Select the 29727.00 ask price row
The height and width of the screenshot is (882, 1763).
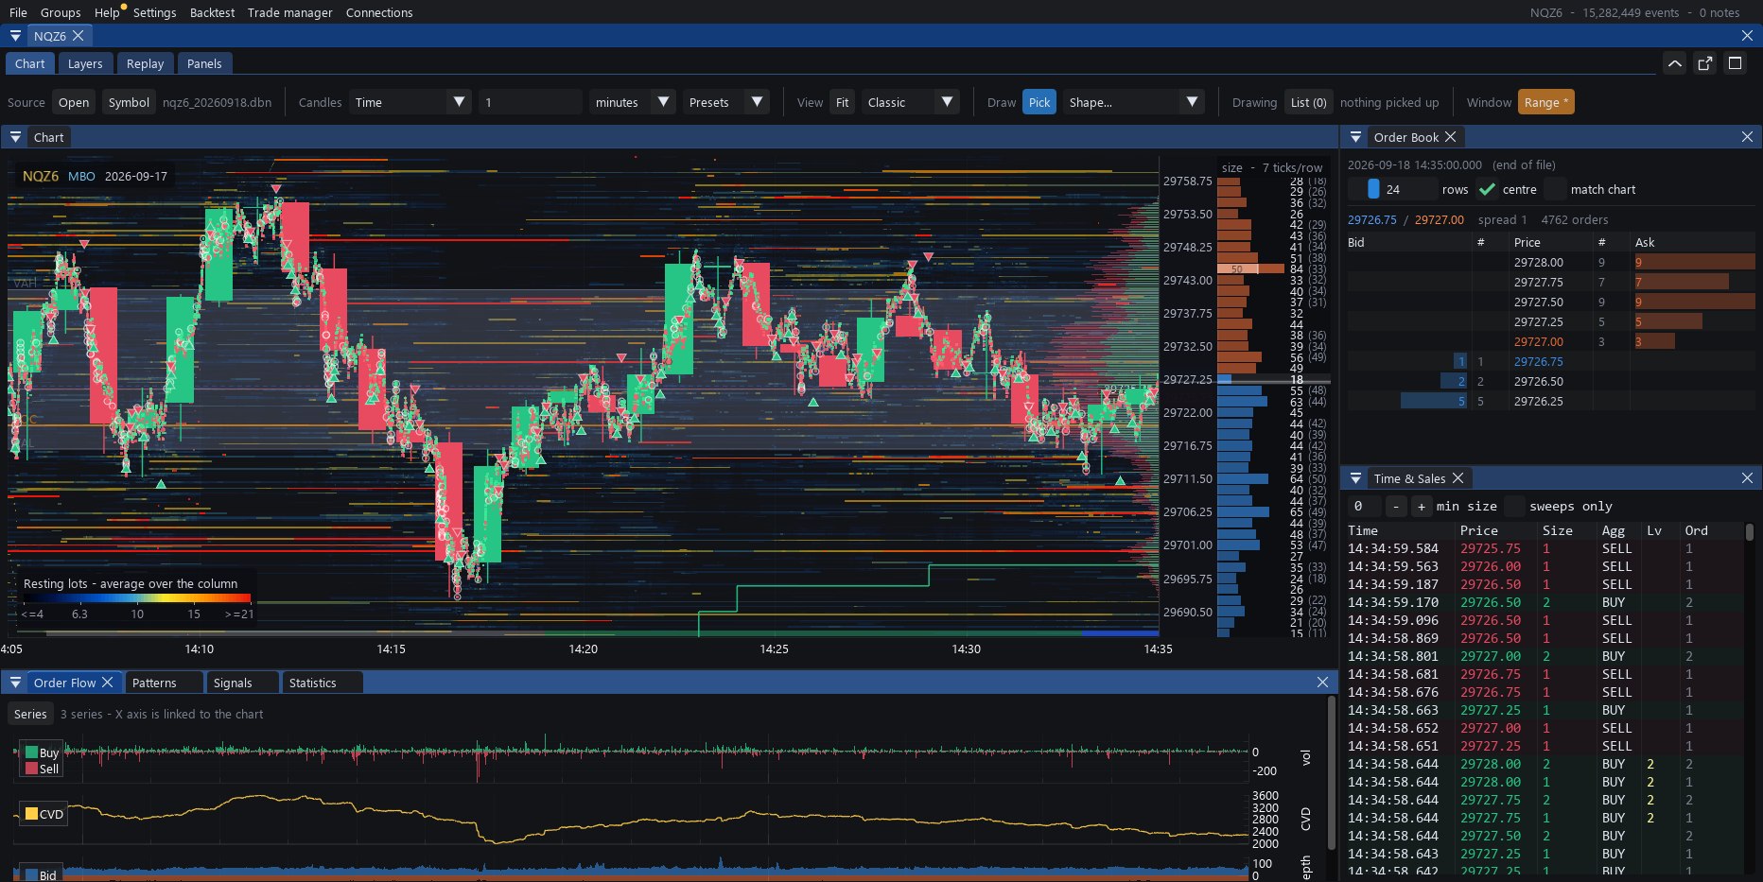(1551, 341)
